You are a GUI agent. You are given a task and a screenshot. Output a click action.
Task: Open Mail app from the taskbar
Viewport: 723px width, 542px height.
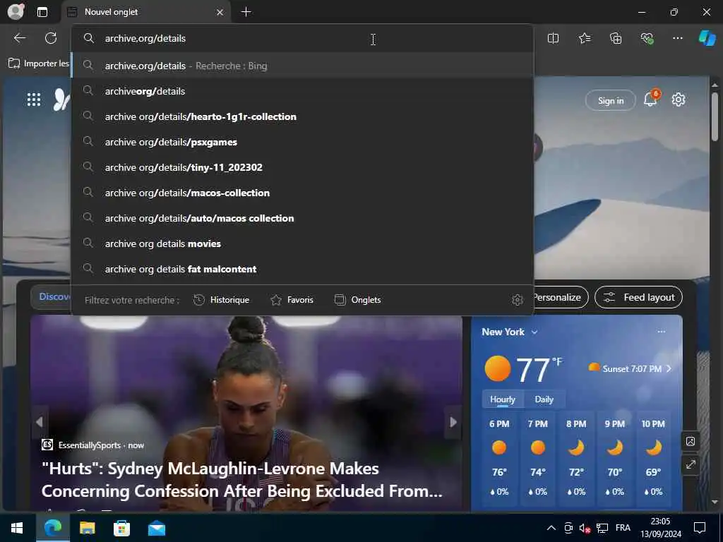pos(157,528)
